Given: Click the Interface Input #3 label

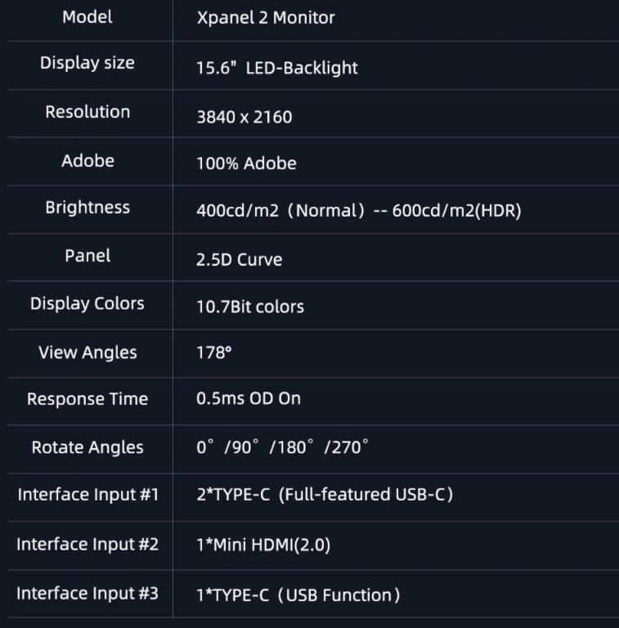Looking at the screenshot, I should pyautogui.click(x=87, y=594).
